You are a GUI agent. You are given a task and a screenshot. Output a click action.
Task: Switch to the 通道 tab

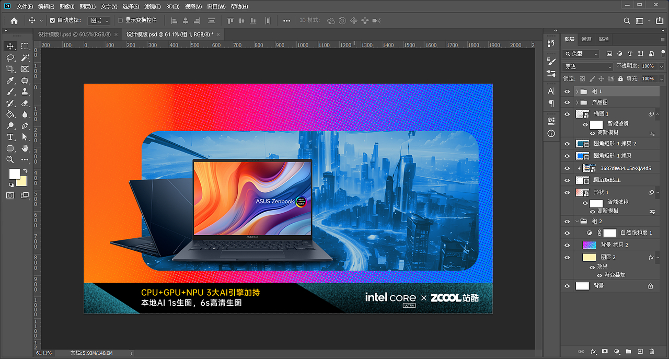click(586, 39)
